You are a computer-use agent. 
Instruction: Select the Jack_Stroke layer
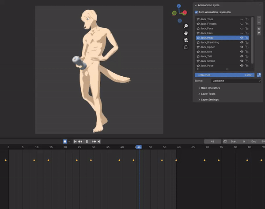click(x=223, y=61)
